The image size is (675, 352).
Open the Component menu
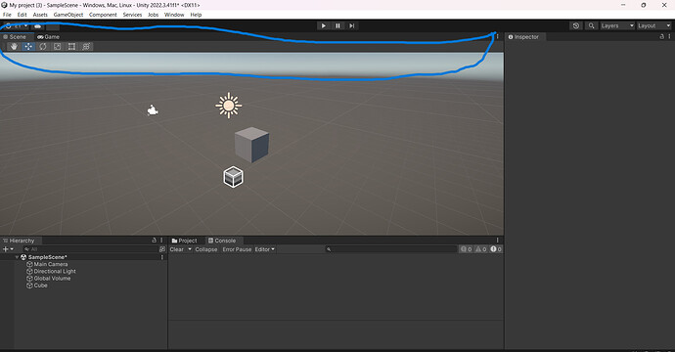(x=103, y=15)
